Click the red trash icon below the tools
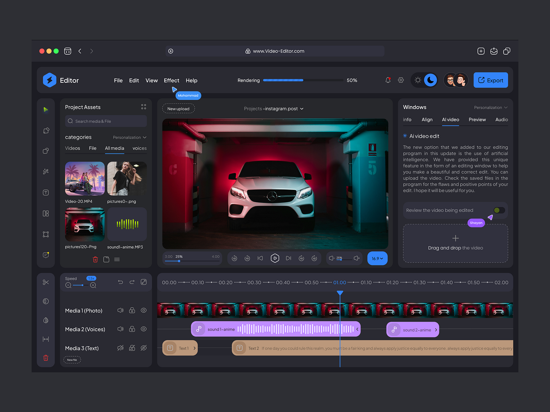The width and height of the screenshot is (550, 412). [x=46, y=358]
